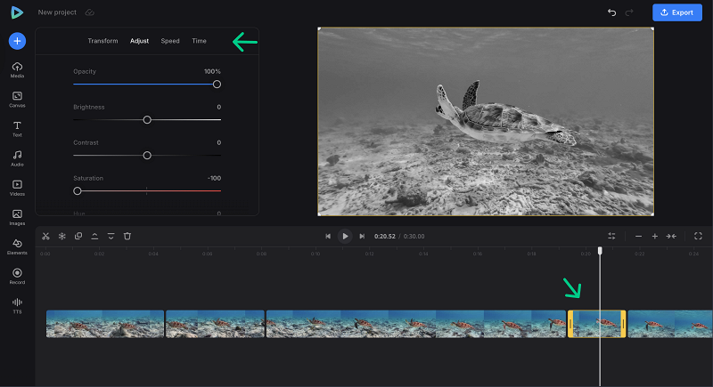
Task: Fit timeline to screen width
Action: point(671,236)
